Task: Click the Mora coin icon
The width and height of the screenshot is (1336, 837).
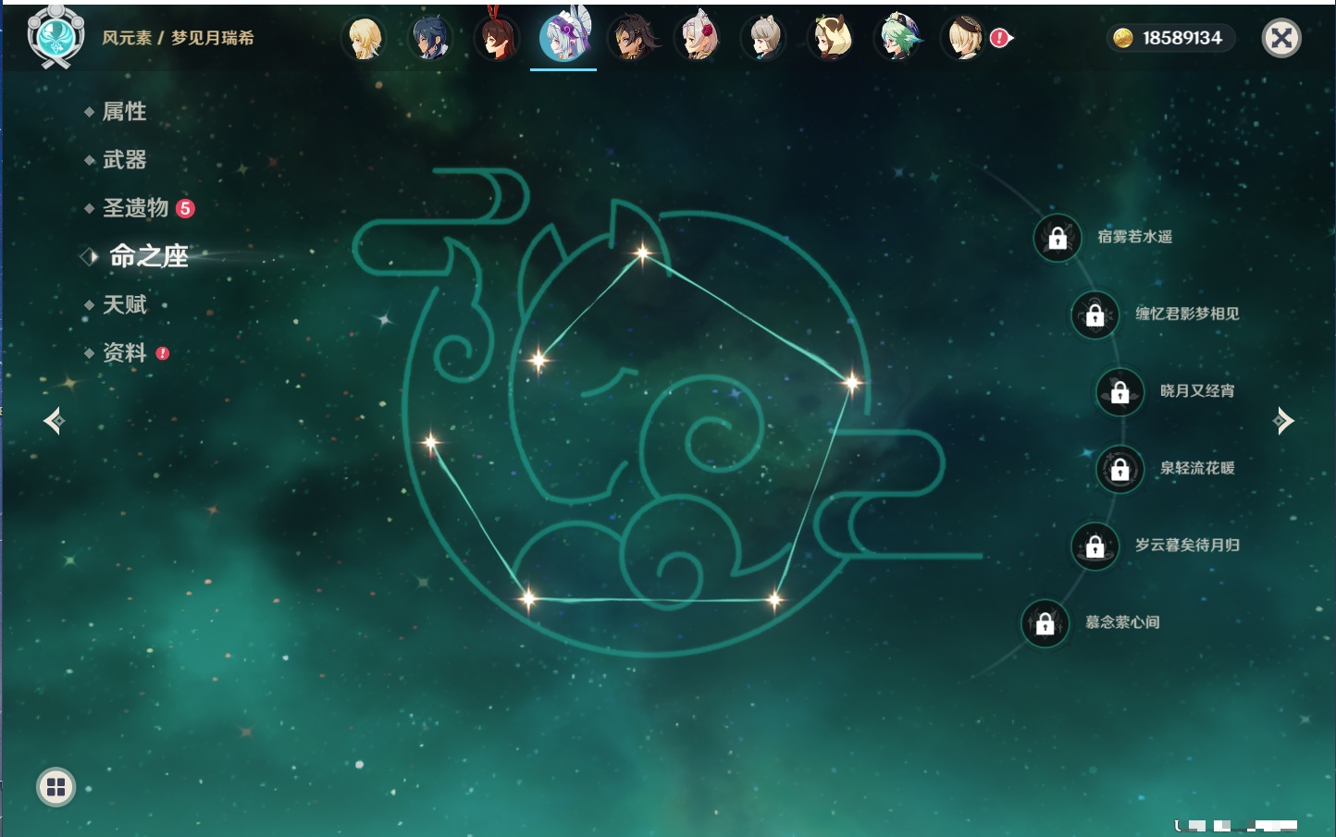Action: 1123,38
